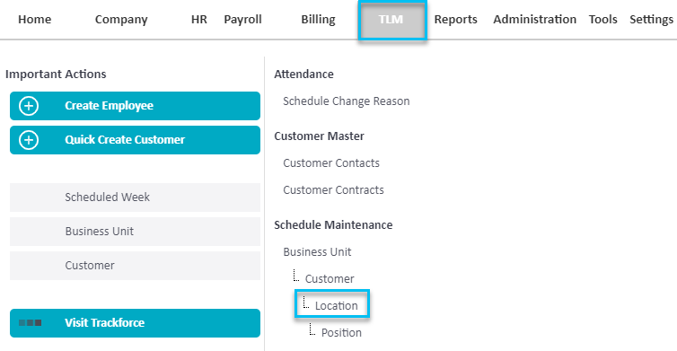Click the Scheduled Week shortcut button
The width and height of the screenshot is (677, 351).
136,197
